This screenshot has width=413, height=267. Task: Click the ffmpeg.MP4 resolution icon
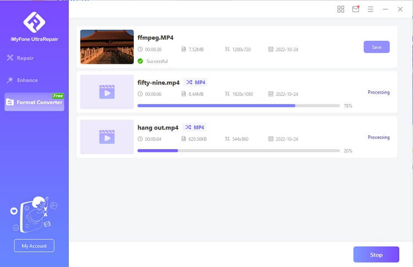point(227,49)
